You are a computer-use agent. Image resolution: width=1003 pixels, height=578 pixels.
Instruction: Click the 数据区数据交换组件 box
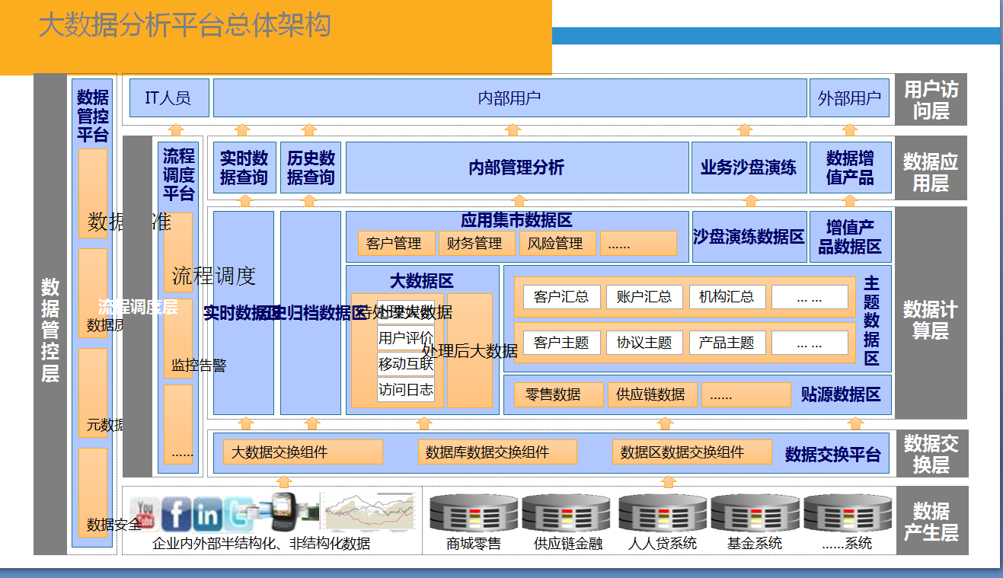point(692,452)
